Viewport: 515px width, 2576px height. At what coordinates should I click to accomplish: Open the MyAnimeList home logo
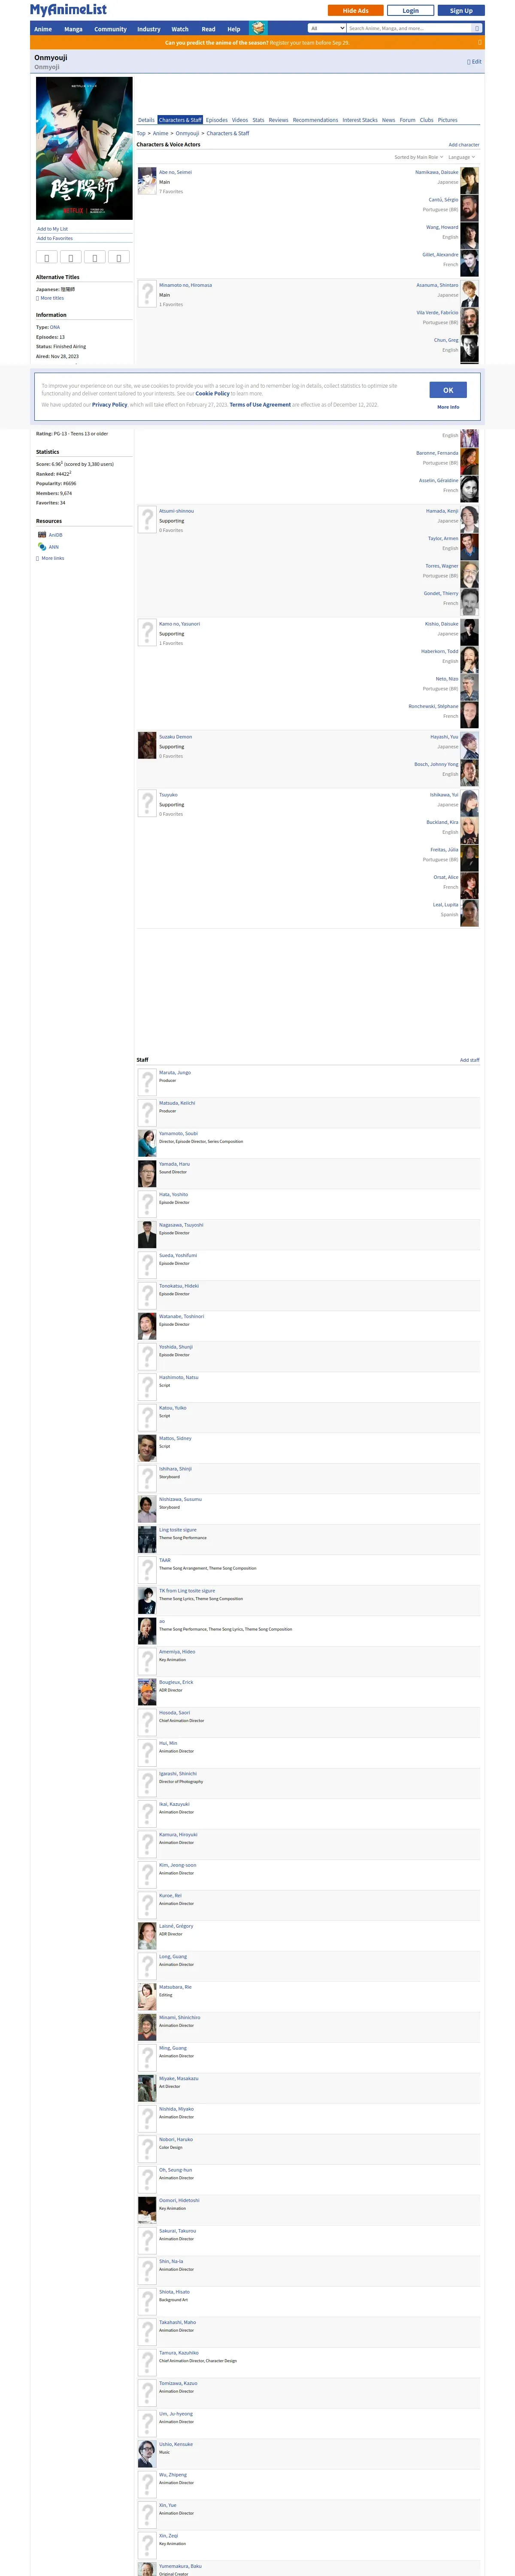[68, 10]
